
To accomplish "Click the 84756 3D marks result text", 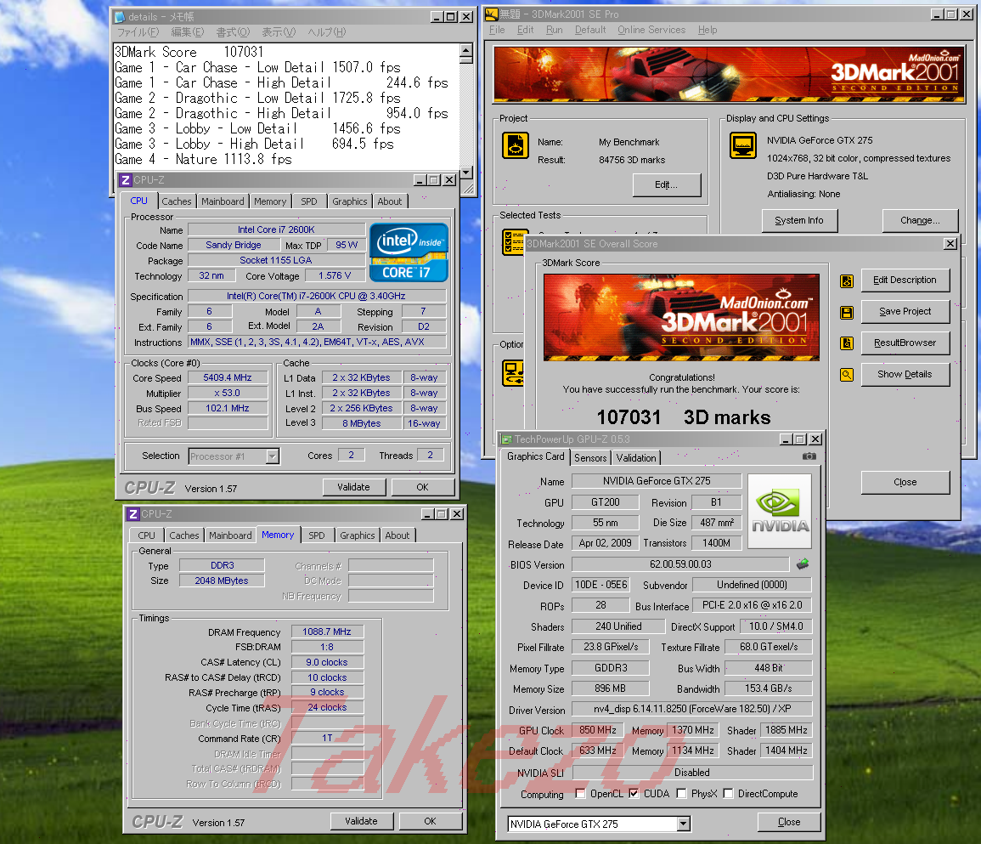I will pyautogui.click(x=632, y=160).
